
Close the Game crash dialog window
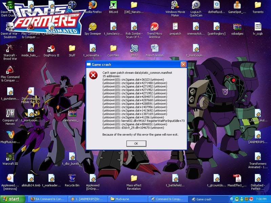point(183,65)
